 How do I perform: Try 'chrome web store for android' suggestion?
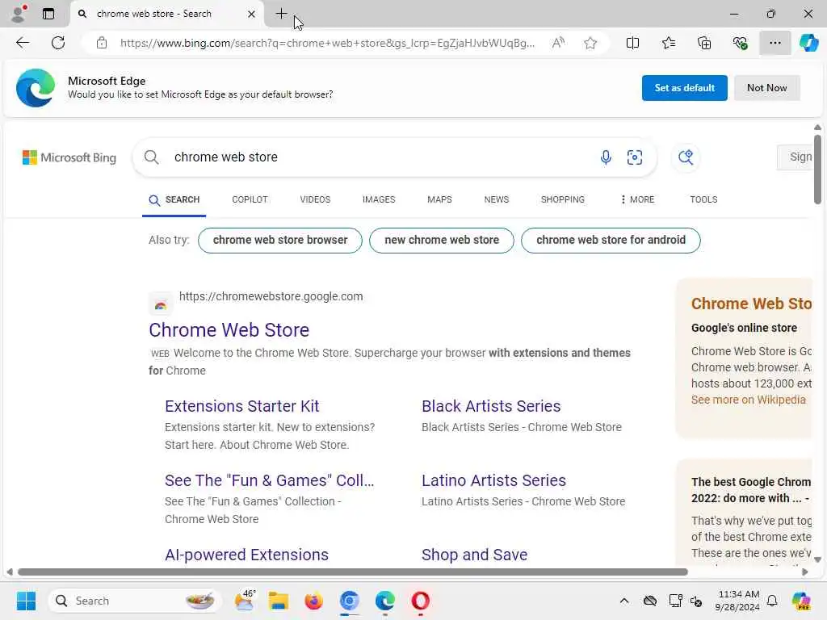[611, 241]
